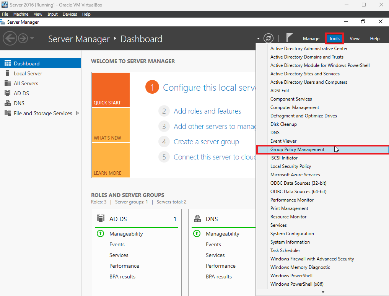Open Computer Management tool
Viewport: 389px width, 296px height.
295,107
